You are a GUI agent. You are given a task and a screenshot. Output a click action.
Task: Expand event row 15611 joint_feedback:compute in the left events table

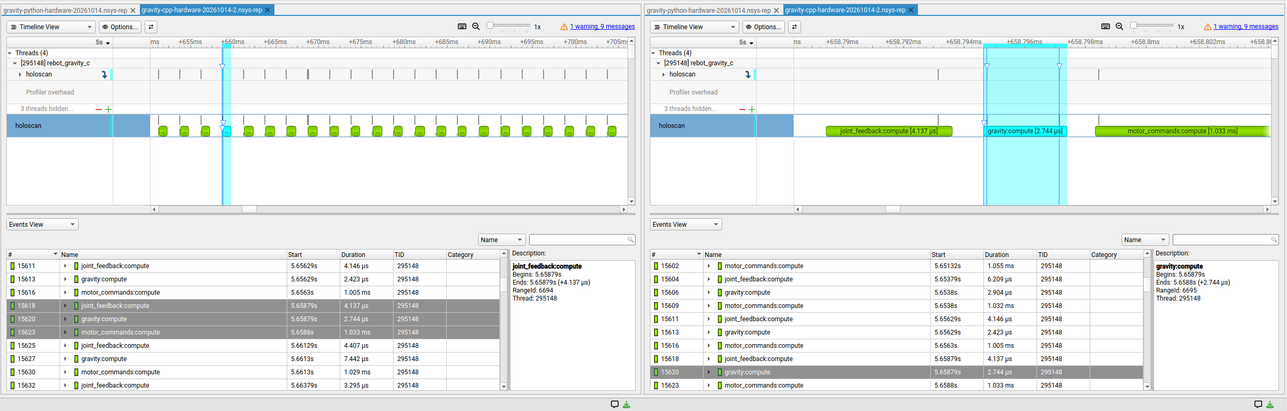(x=65, y=266)
